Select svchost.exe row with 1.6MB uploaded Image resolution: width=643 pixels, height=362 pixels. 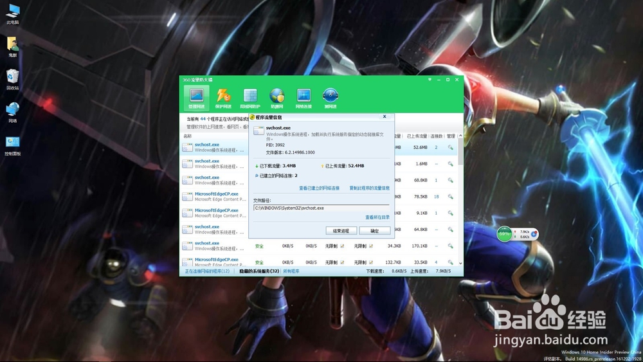[x=319, y=164]
